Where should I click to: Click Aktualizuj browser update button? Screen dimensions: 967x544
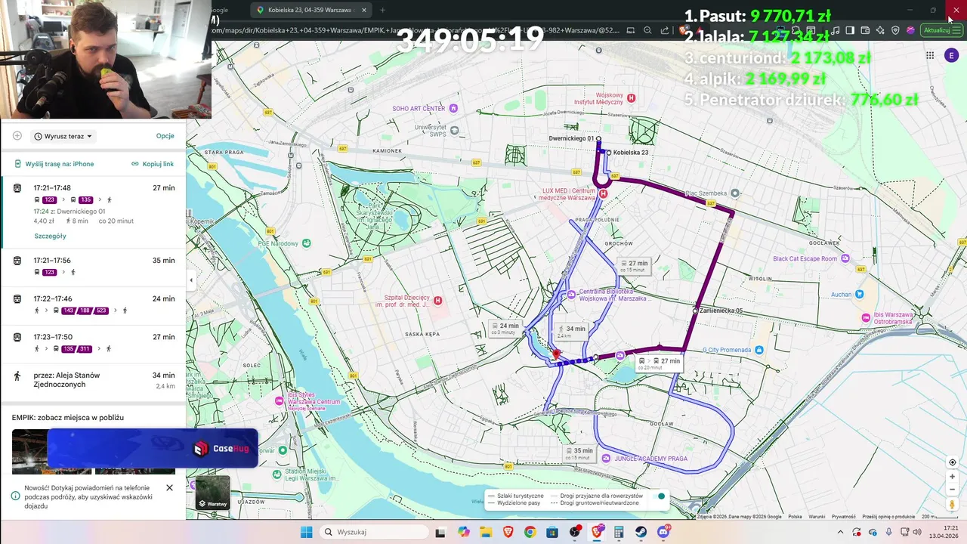pyautogui.click(x=936, y=30)
